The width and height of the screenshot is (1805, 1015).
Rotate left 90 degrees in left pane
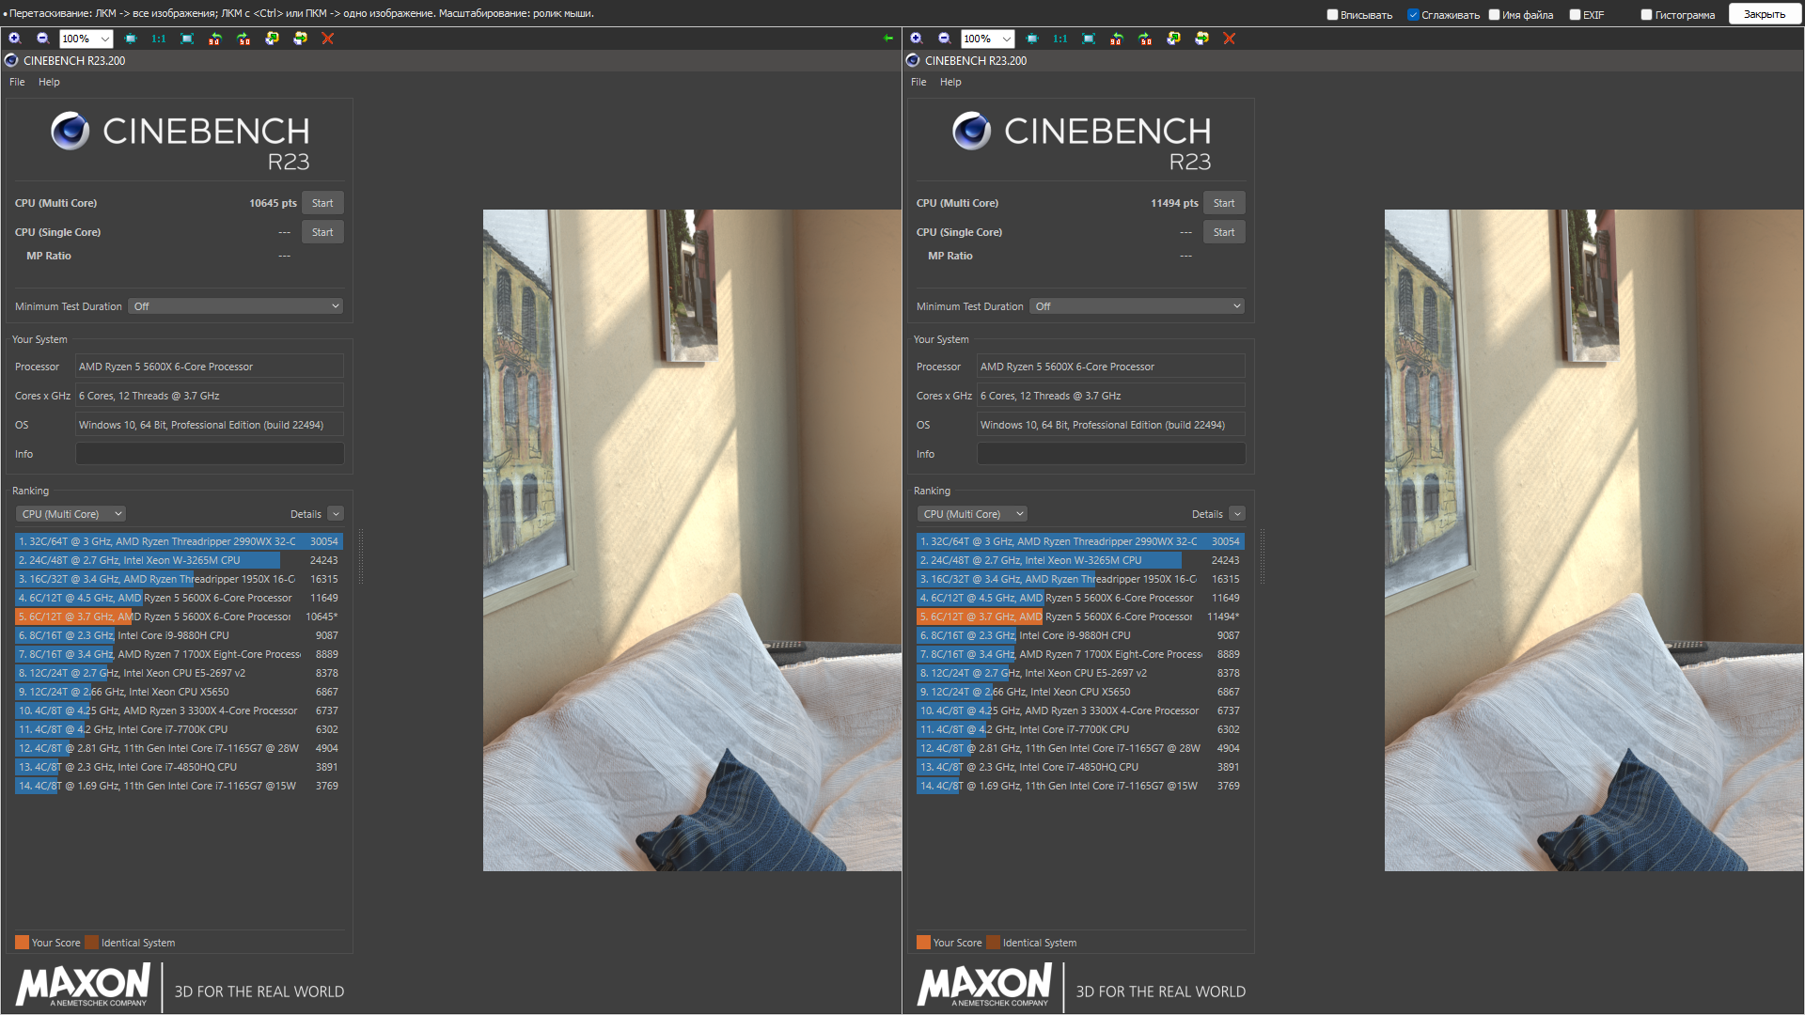coord(215,39)
